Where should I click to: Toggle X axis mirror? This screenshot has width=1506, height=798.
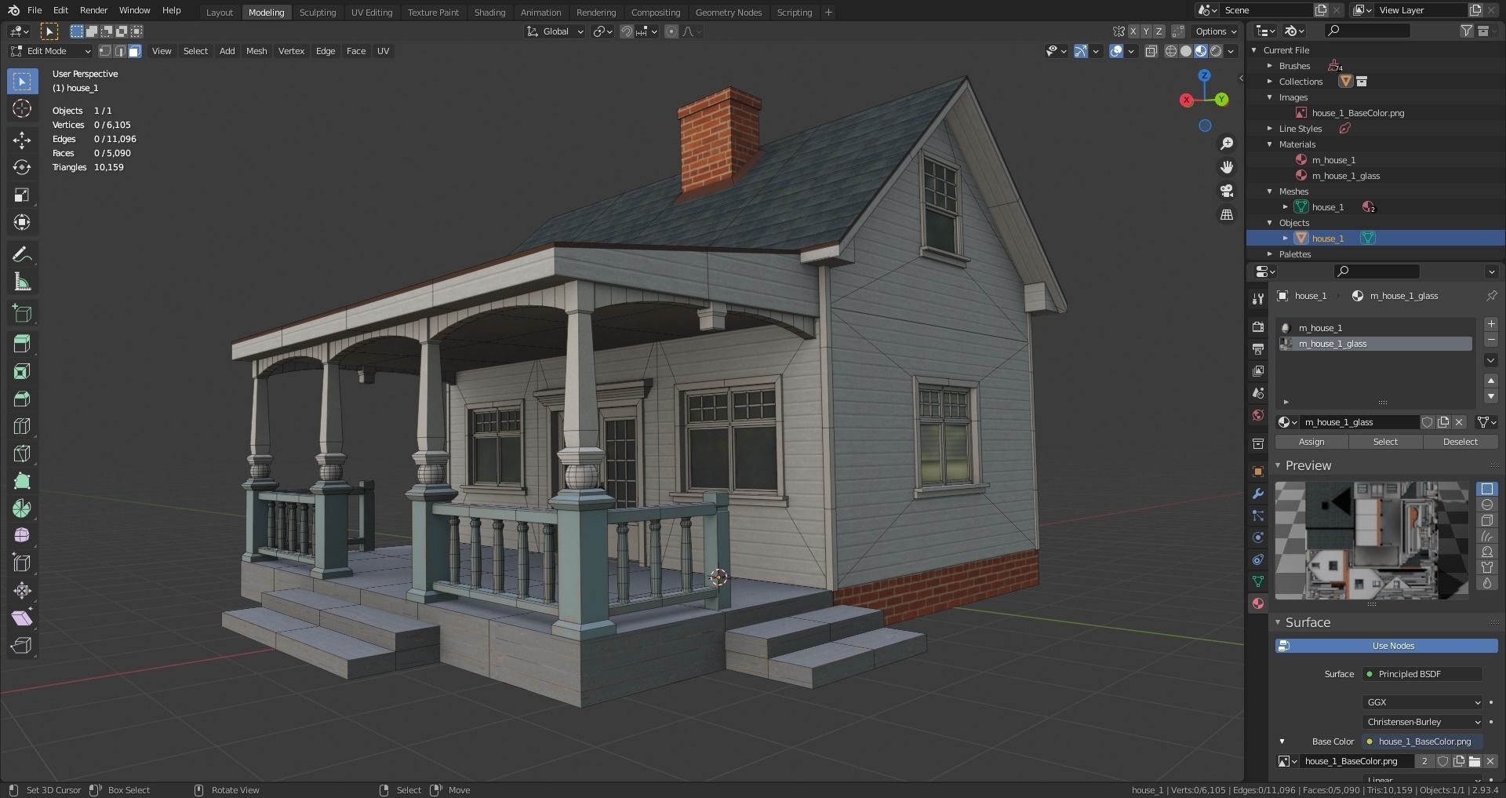pos(1133,31)
